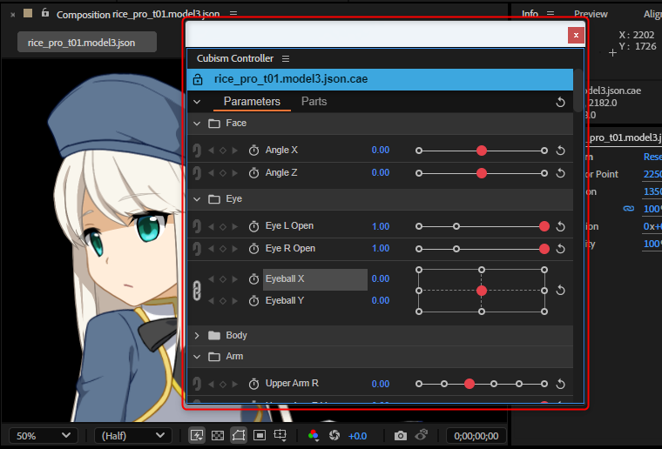Image resolution: width=662 pixels, height=449 pixels.
Task: Go to previous keyframe for Upper Arm R
Action: tap(211, 384)
